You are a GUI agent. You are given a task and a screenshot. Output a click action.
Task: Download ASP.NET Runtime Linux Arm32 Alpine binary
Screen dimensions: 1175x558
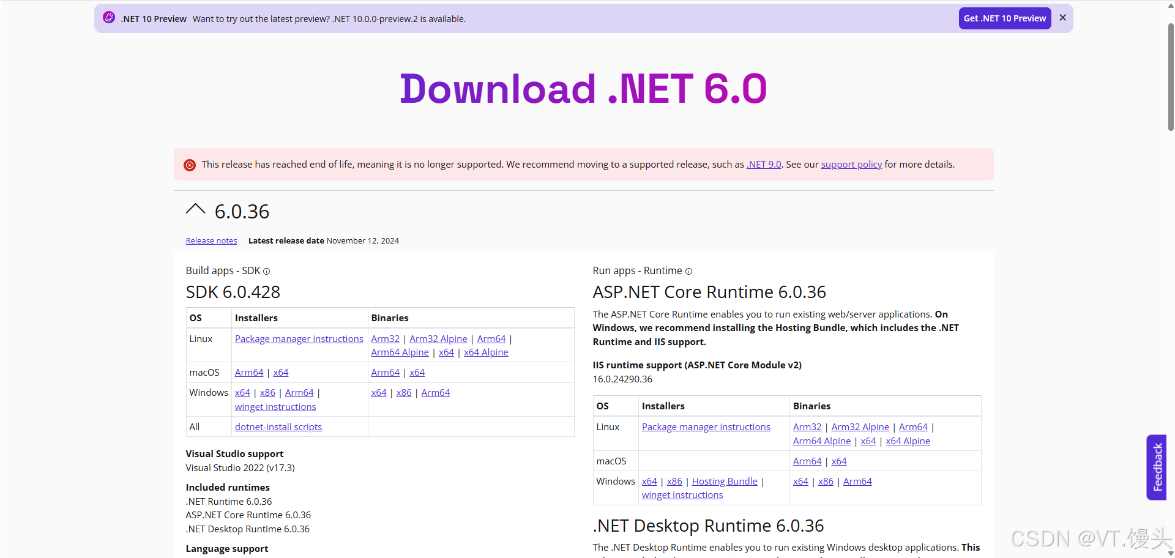pos(860,426)
